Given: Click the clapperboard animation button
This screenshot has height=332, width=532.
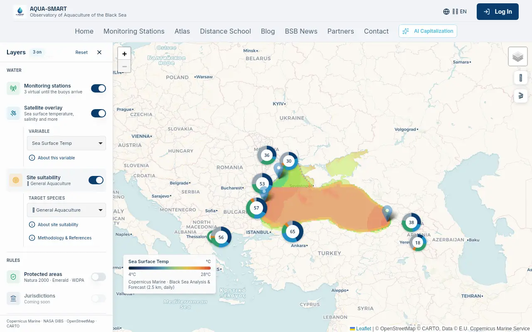Looking at the screenshot, I should coord(520,96).
